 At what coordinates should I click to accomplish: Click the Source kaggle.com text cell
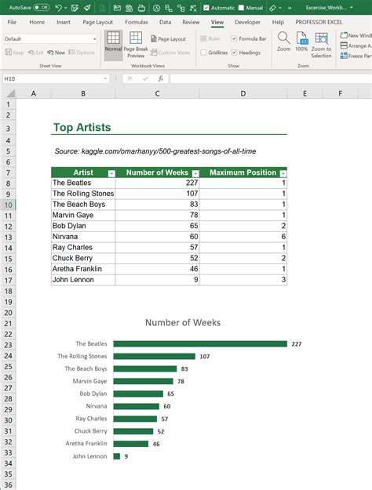tap(155, 151)
